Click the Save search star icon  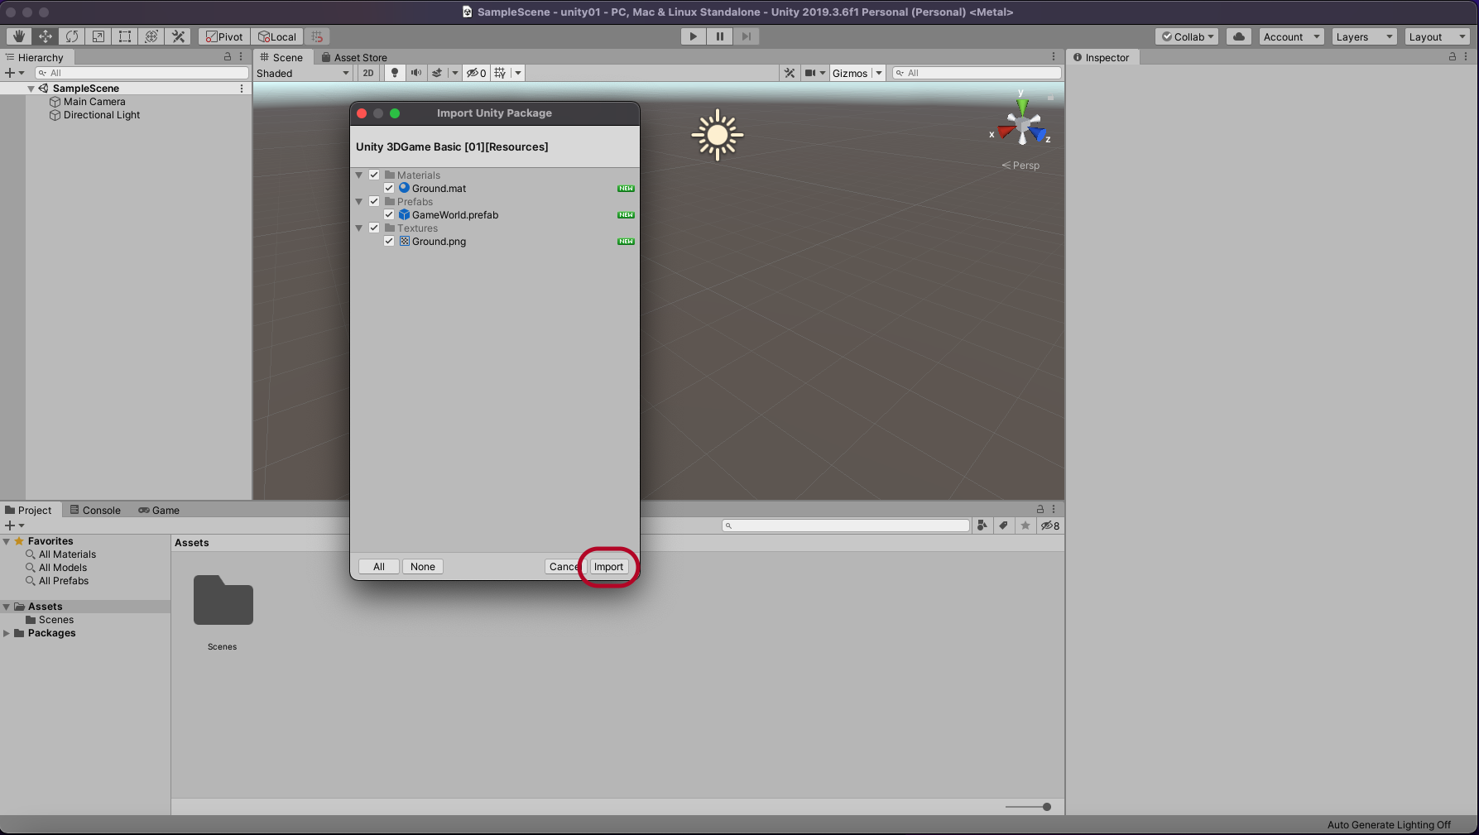coord(1025,525)
